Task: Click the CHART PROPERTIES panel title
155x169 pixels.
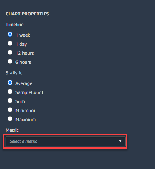Action: coord(27,14)
